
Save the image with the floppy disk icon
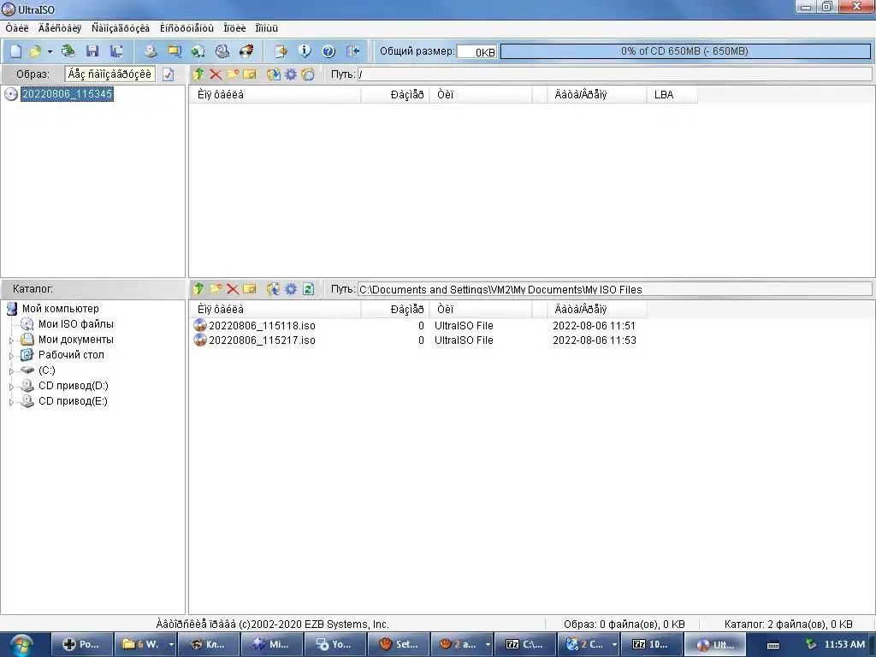pos(92,51)
